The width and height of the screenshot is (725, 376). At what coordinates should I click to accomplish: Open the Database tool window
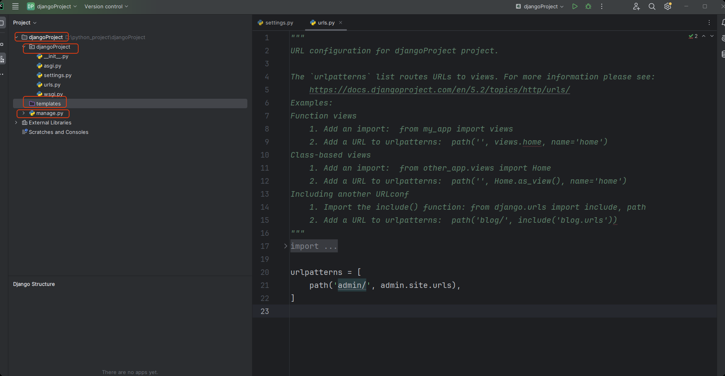723,54
